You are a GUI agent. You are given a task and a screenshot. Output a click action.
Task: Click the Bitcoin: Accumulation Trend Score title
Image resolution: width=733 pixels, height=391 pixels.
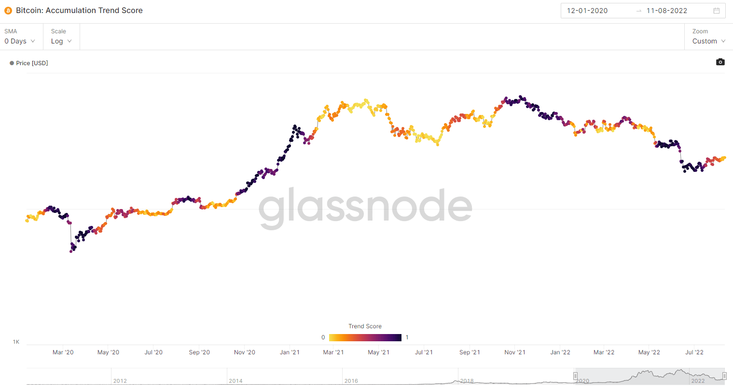79,10
